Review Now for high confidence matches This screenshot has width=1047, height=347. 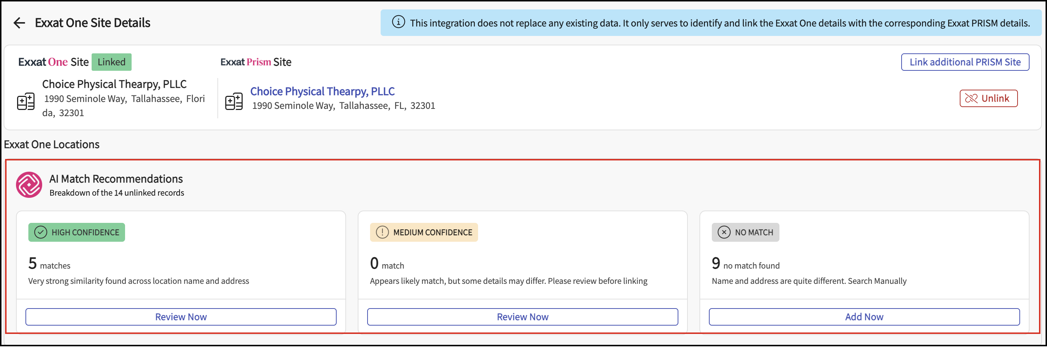pos(181,317)
